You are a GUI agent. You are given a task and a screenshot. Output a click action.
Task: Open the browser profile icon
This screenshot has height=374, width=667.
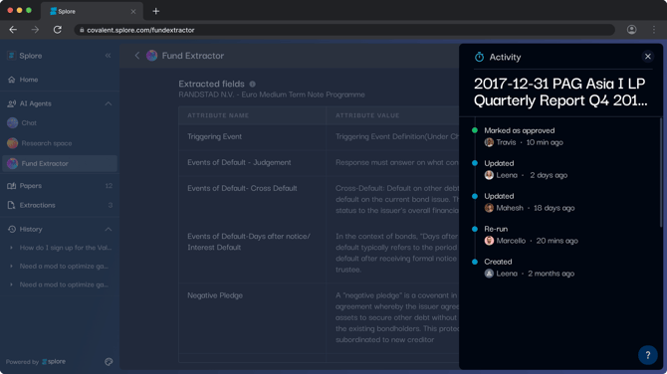[x=632, y=29]
